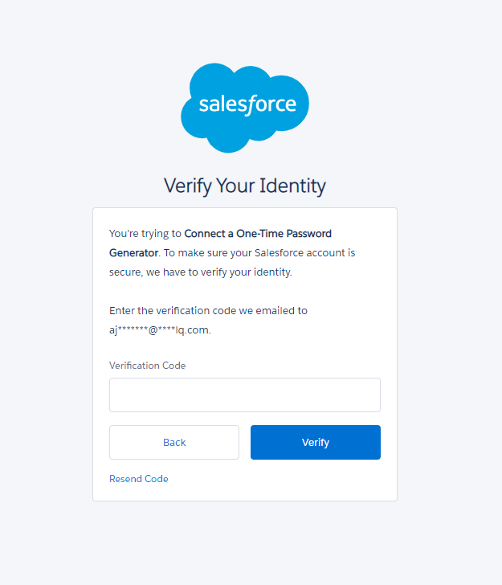502x585 pixels.
Task: Click the left edge of the verification code box
Action: tap(114, 395)
